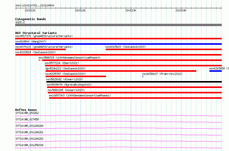Click the nsv6315620 Sedlazeck2020 red bar
Viewport: 229px width, 151px height.
click(164, 49)
